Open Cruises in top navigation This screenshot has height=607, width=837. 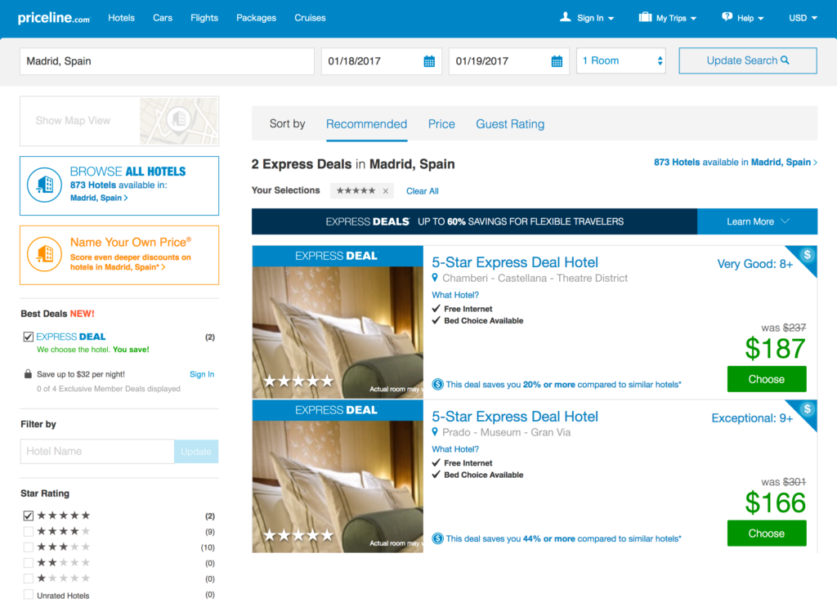[x=310, y=18]
